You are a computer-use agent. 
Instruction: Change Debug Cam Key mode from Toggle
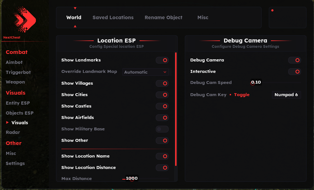point(242,95)
